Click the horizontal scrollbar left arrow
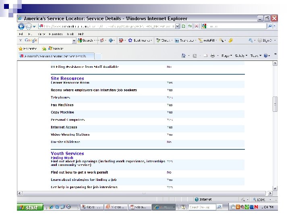The height and width of the screenshot is (218, 290). click(x=20, y=193)
